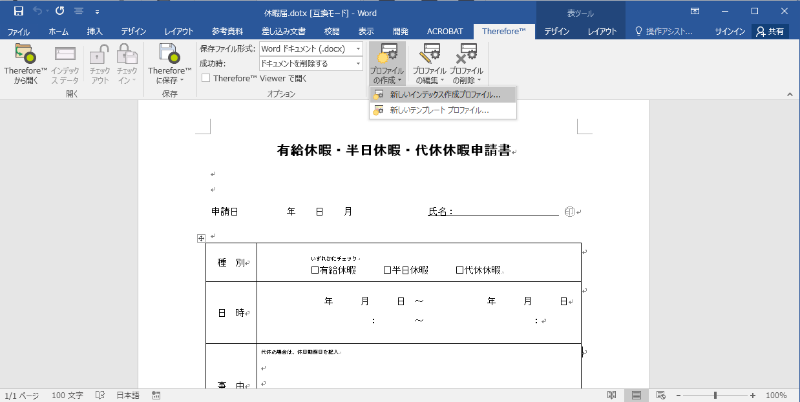Switch to Read Mode view icon
800x402 pixels.
[611, 396]
